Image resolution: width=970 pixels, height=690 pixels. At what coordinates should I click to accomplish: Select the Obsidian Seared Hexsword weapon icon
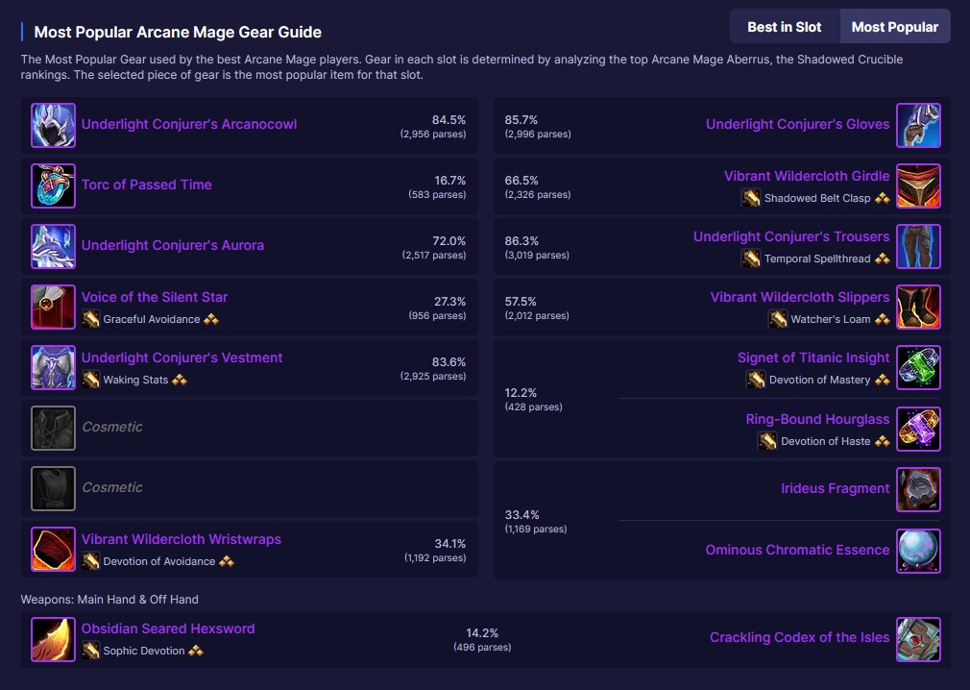point(53,638)
